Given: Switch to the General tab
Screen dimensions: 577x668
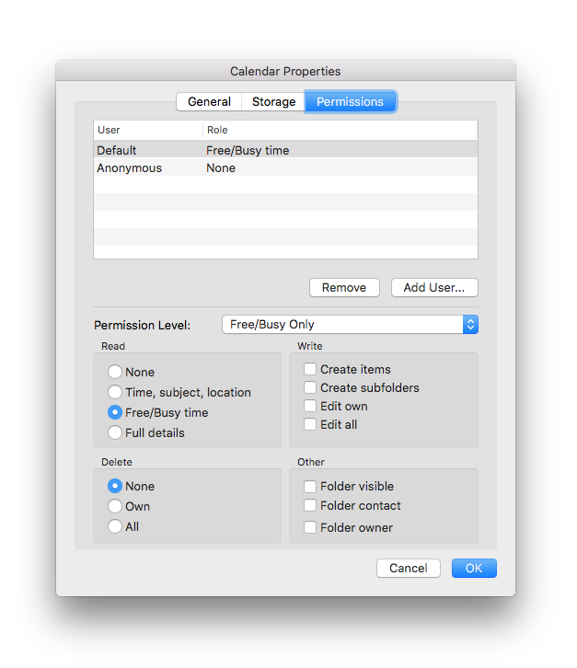Looking at the screenshot, I should coord(209,102).
